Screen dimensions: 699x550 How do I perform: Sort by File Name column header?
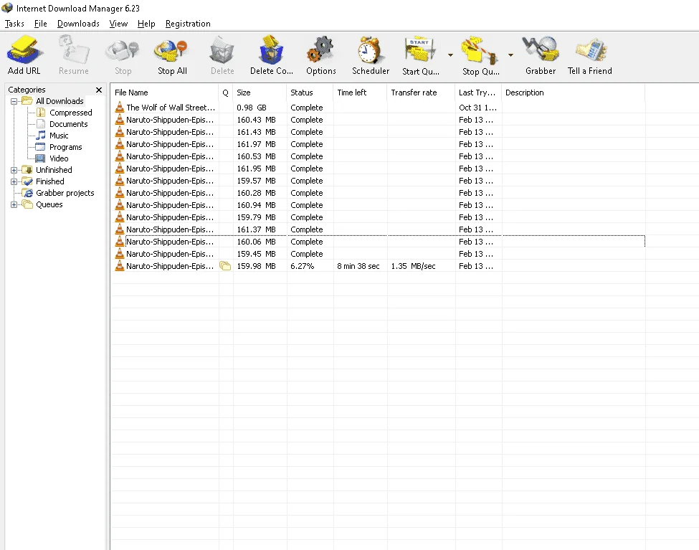[x=164, y=93]
